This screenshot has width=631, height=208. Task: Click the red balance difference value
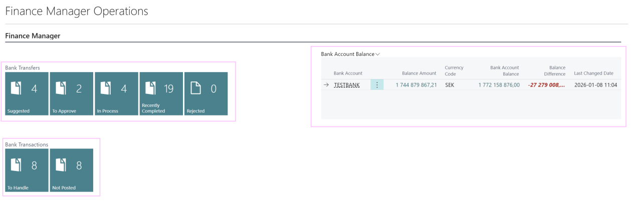coord(546,85)
